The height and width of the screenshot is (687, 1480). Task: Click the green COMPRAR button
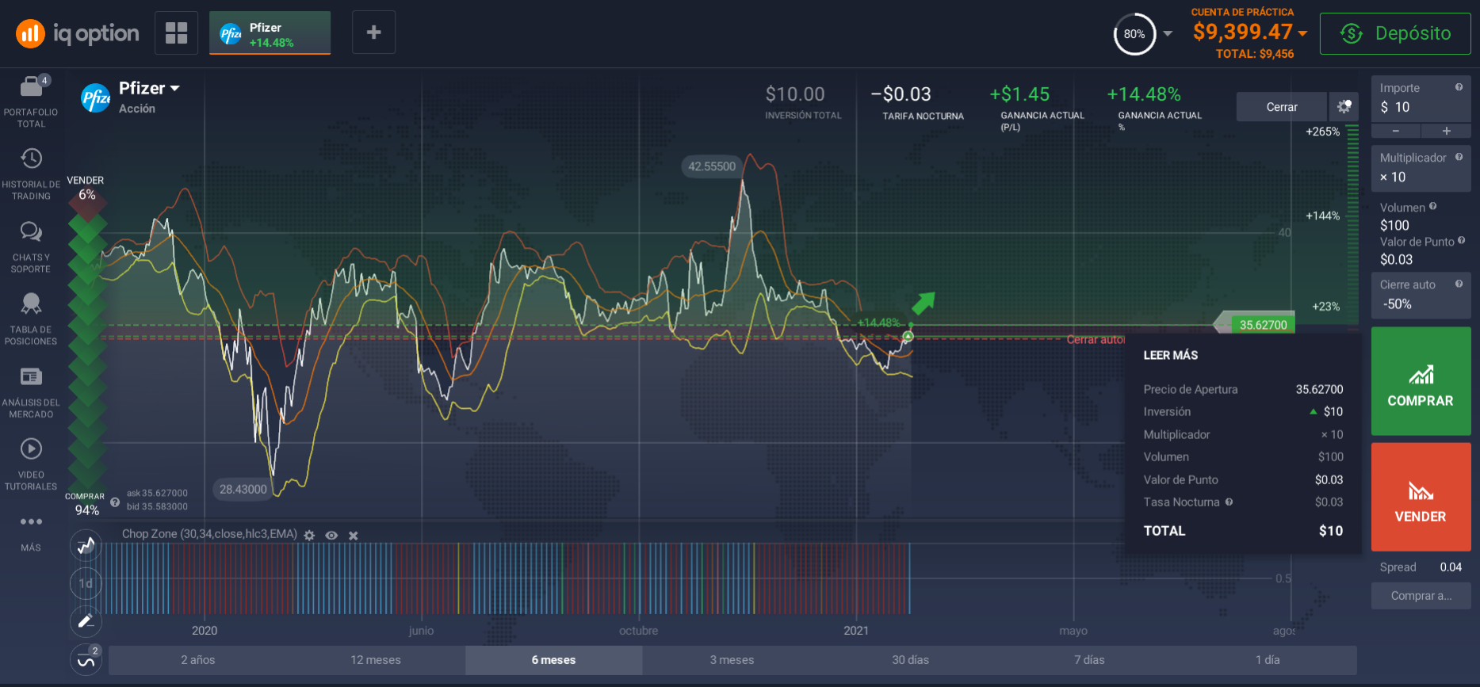tap(1421, 381)
